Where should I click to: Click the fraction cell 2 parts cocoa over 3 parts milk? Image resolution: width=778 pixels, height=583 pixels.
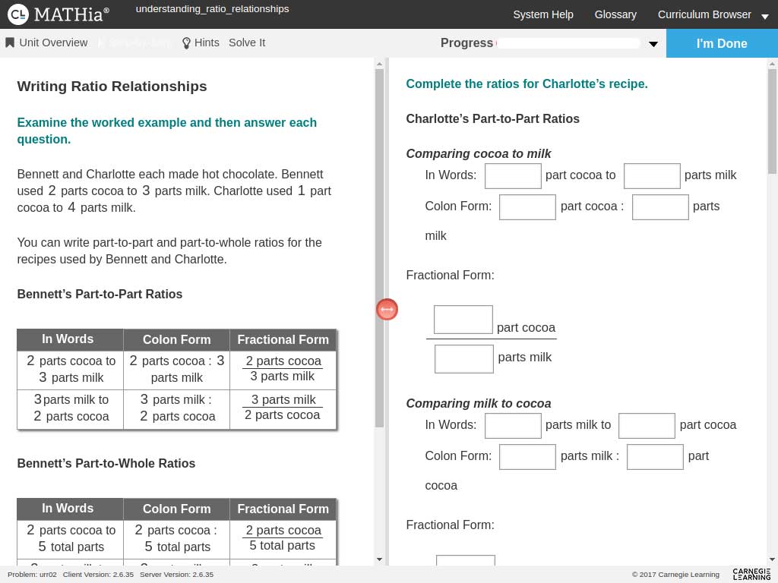click(283, 369)
